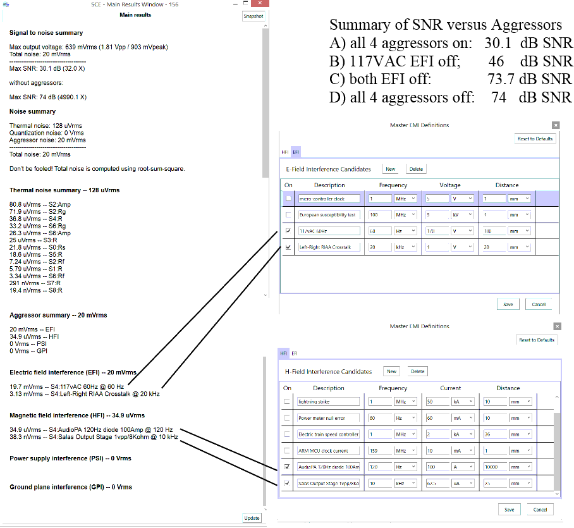Screen dimensions: 574x528
Task: Enable Electric train speed controller checkbox
Action: click(287, 434)
